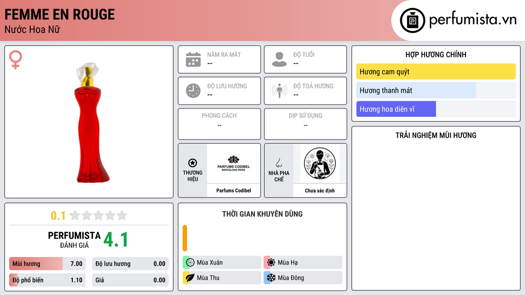This screenshot has height=295, width=525.
Task: Click the Dịp sử dụng card
Action: pos(306,124)
